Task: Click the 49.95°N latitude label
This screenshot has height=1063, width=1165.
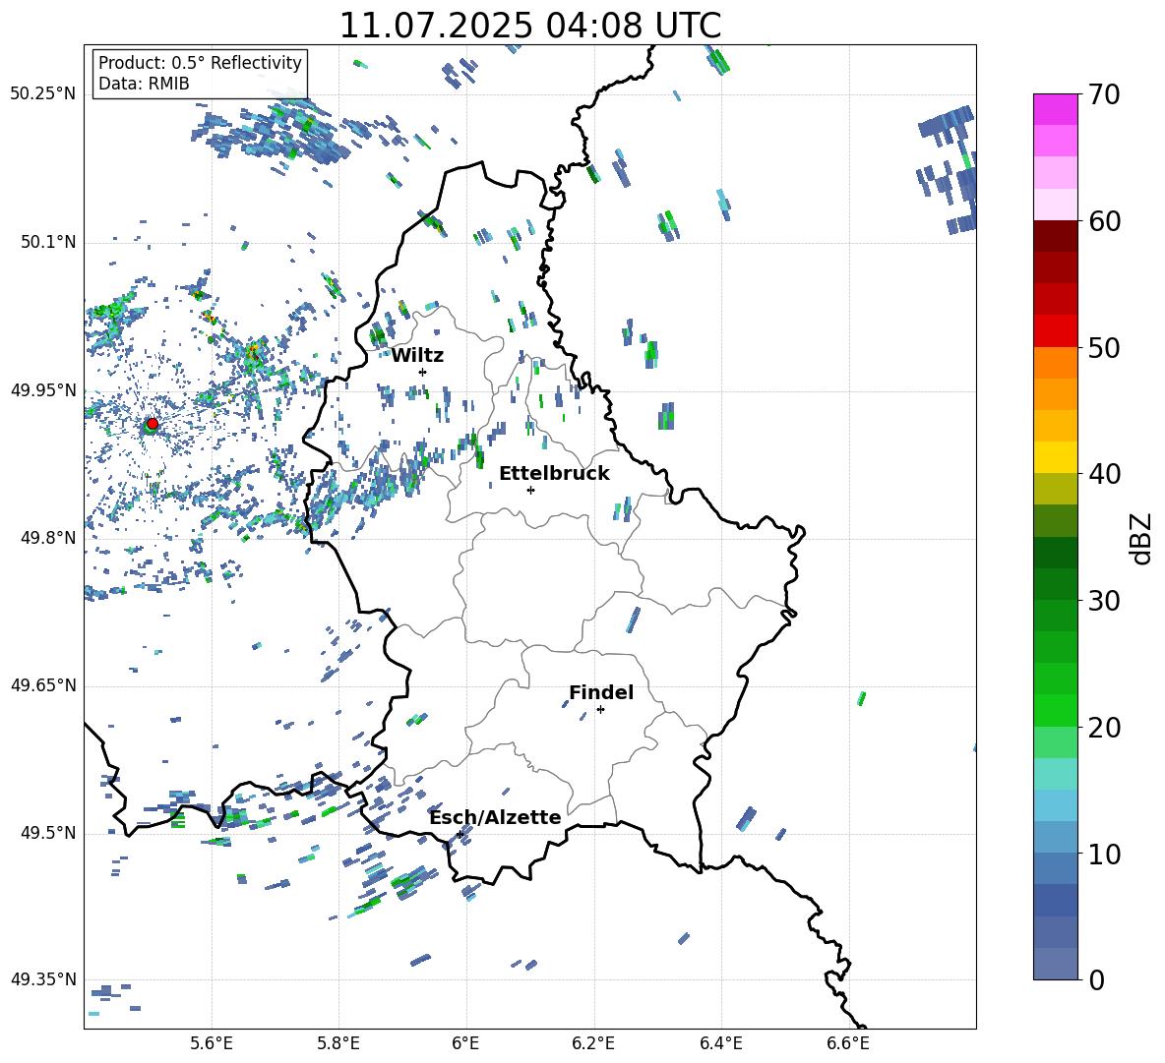Action: pos(43,390)
